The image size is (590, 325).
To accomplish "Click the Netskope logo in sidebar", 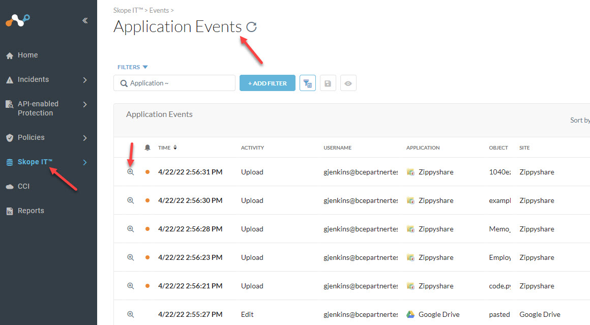I will click(18, 20).
